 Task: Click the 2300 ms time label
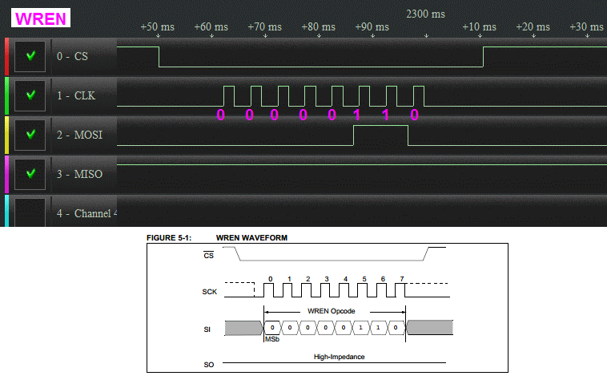coord(425,14)
